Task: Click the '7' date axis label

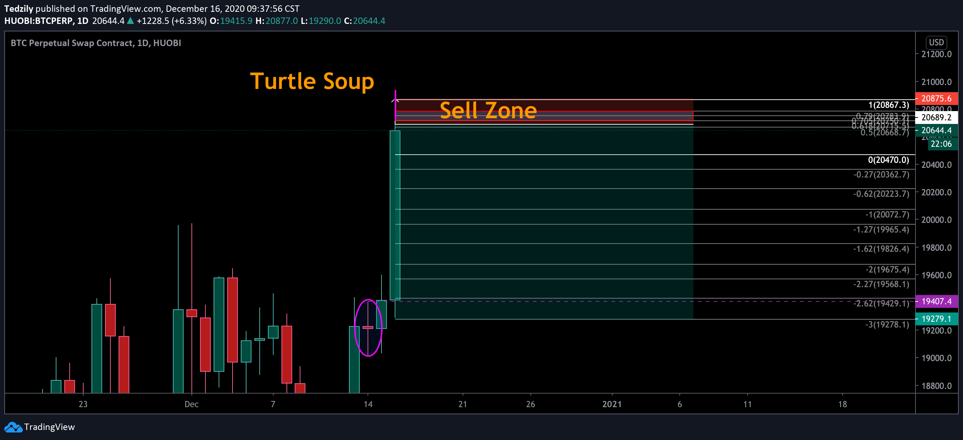Action: tap(273, 404)
